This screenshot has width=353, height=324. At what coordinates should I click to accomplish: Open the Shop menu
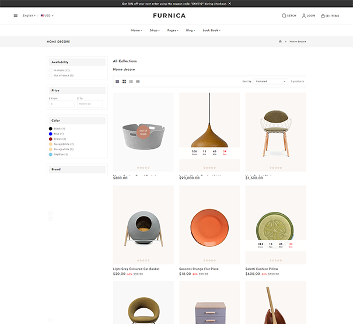155,30
